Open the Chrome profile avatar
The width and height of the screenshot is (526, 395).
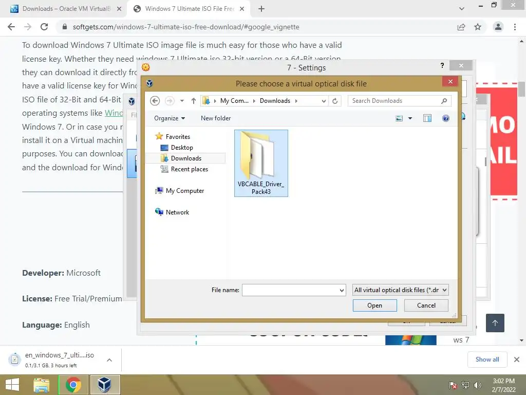(498, 27)
